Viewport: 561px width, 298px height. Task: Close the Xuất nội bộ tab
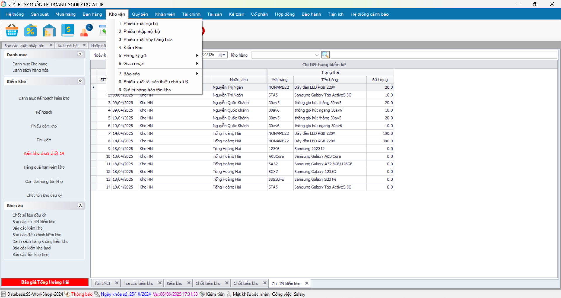84,45
